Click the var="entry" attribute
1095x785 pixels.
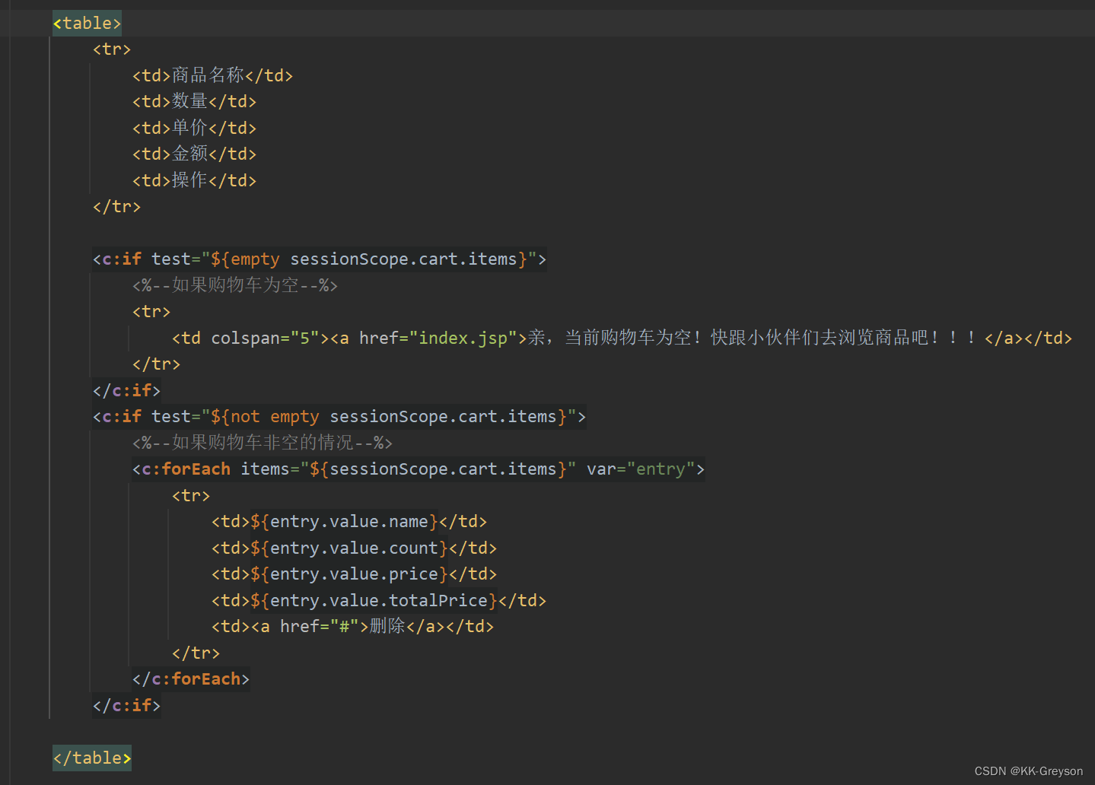click(x=641, y=469)
